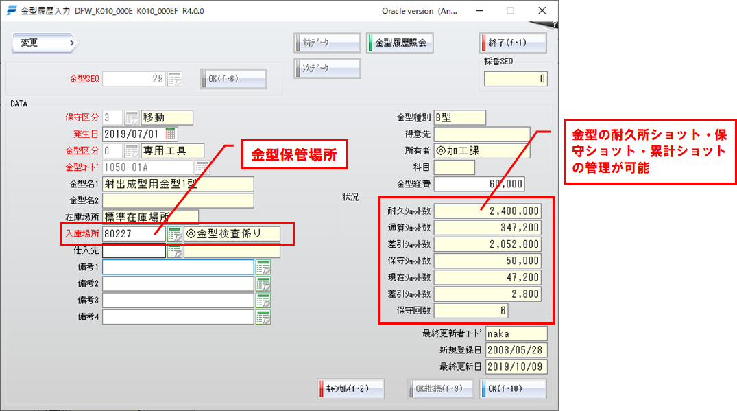Screen dimensions: 737x411
Task: Click キャンセル(f·2) button
Action: [x=350, y=389]
